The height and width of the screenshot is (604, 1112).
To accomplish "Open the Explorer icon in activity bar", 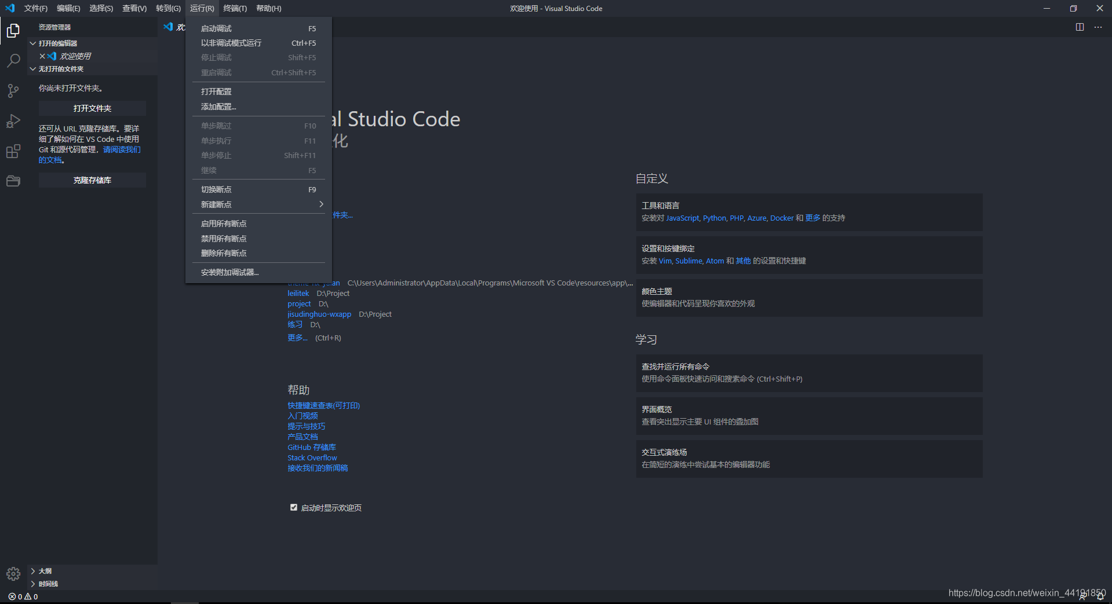I will pyautogui.click(x=13, y=30).
